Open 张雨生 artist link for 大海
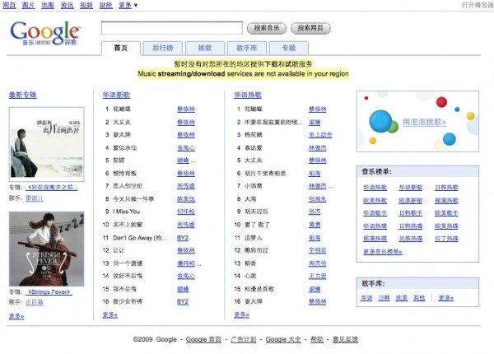494x354 pixels. pos(317,199)
